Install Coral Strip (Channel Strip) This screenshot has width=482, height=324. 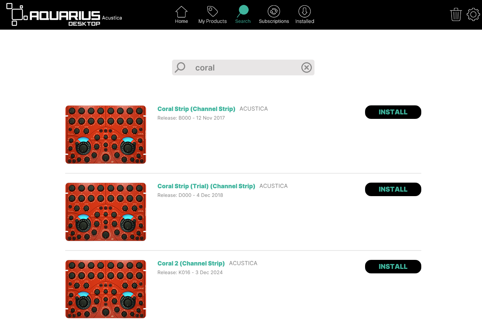pyautogui.click(x=393, y=112)
